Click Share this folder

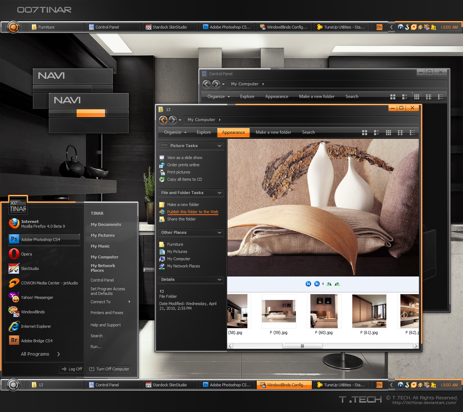point(181,219)
